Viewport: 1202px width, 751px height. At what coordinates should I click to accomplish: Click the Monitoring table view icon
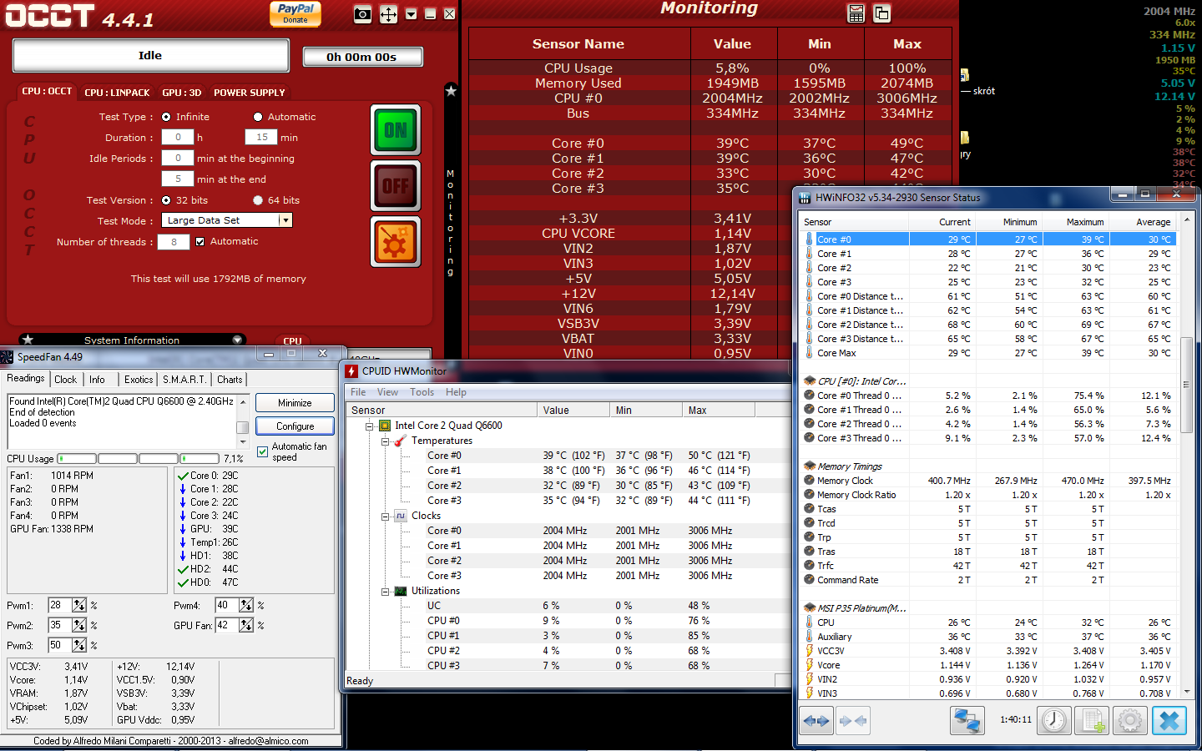[x=856, y=13]
